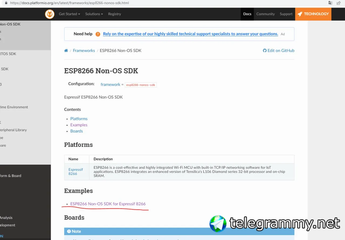This screenshot has width=345, height=240.
Task: Click the esp8266-nonos-sdk code value
Action: pos(141,85)
